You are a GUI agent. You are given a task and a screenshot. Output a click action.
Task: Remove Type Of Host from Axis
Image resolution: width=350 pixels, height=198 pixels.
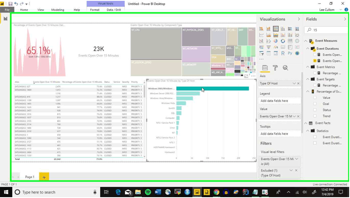click(298, 83)
